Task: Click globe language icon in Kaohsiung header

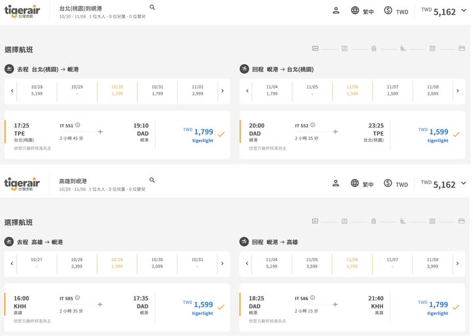Action: (x=355, y=183)
